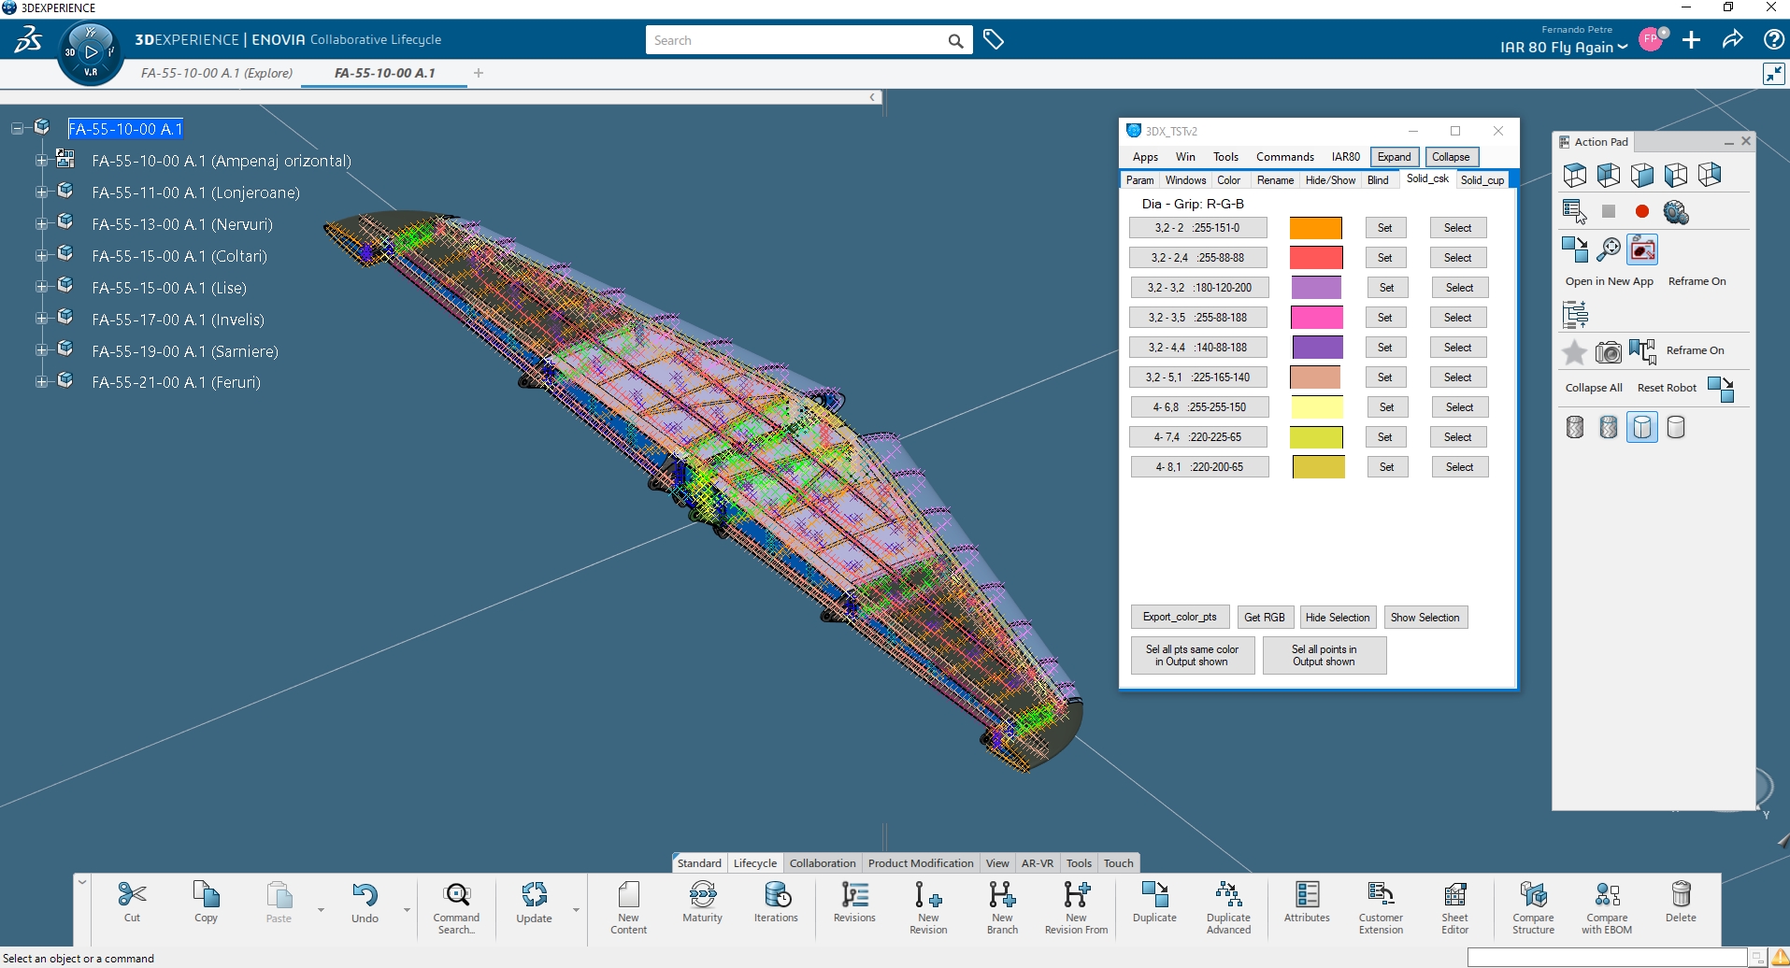The width and height of the screenshot is (1790, 968).
Task: Open the Commands menu in 3DX_TSTv2
Action: pyautogui.click(x=1284, y=157)
